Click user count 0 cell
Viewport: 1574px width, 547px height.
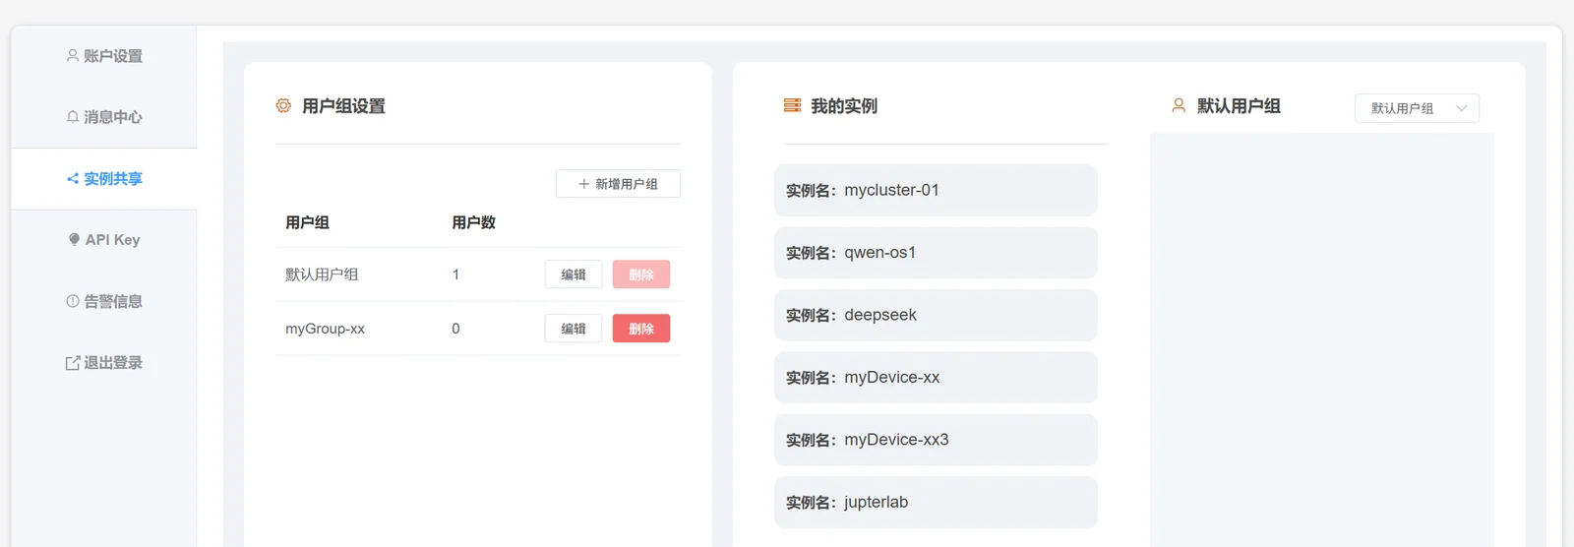(x=455, y=329)
